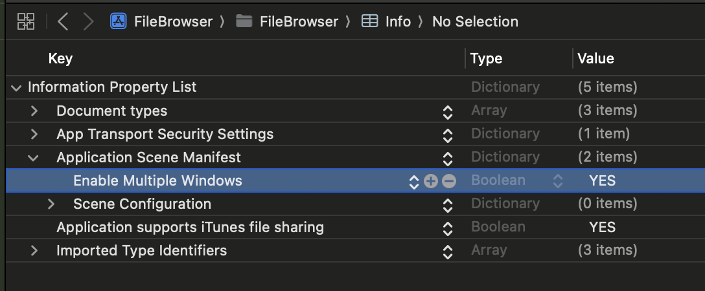
Task: Click the YES value for iTunes file sharing
Action: pos(602,228)
